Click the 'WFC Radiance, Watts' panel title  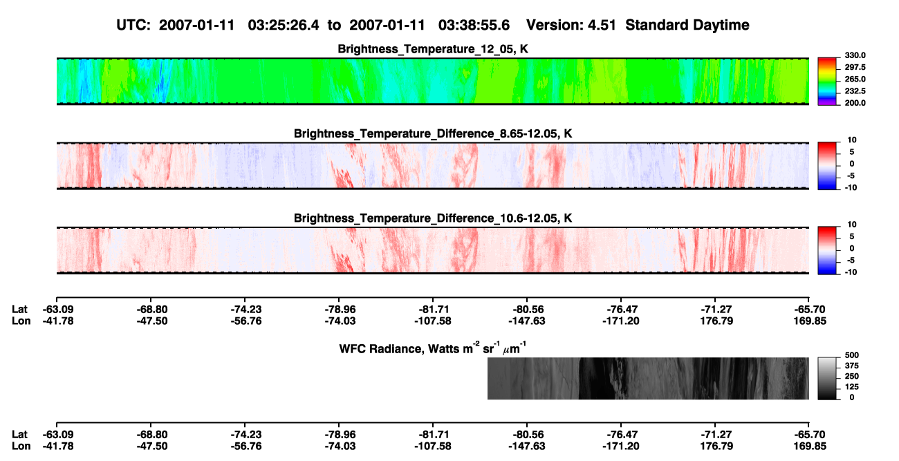click(x=434, y=348)
